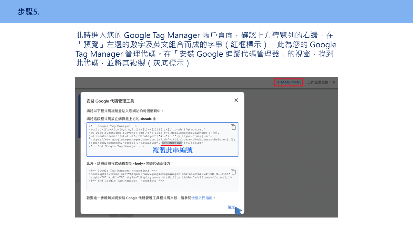Click the body instruction line 此外，請將這段程式碼

pos(130,163)
